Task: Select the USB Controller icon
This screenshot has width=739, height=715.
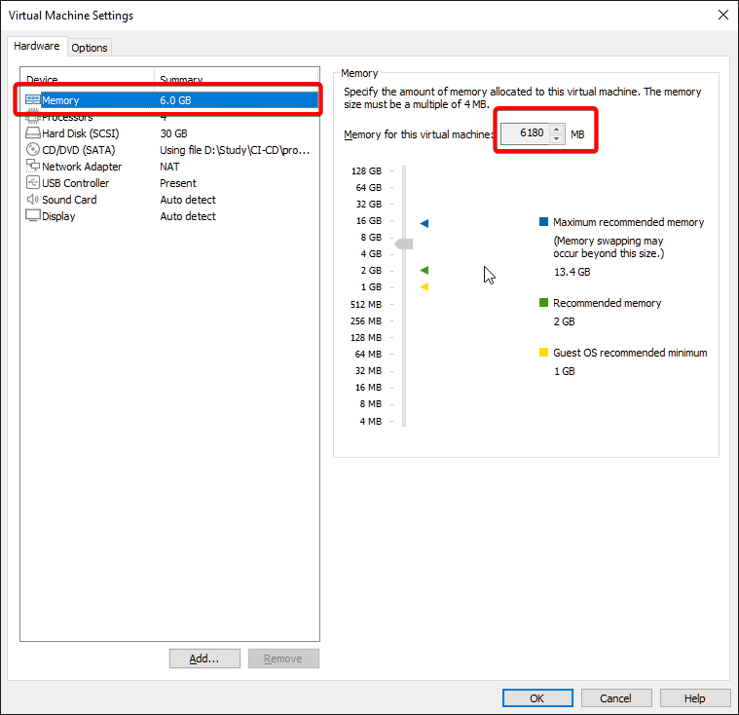Action: tap(32, 183)
